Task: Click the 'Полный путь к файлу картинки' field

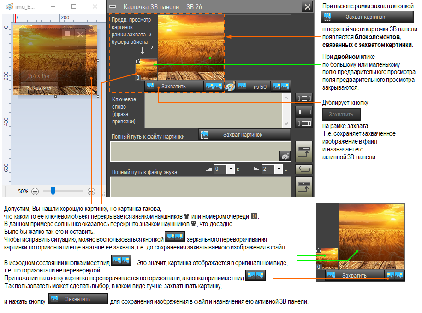Action: (x=201, y=151)
